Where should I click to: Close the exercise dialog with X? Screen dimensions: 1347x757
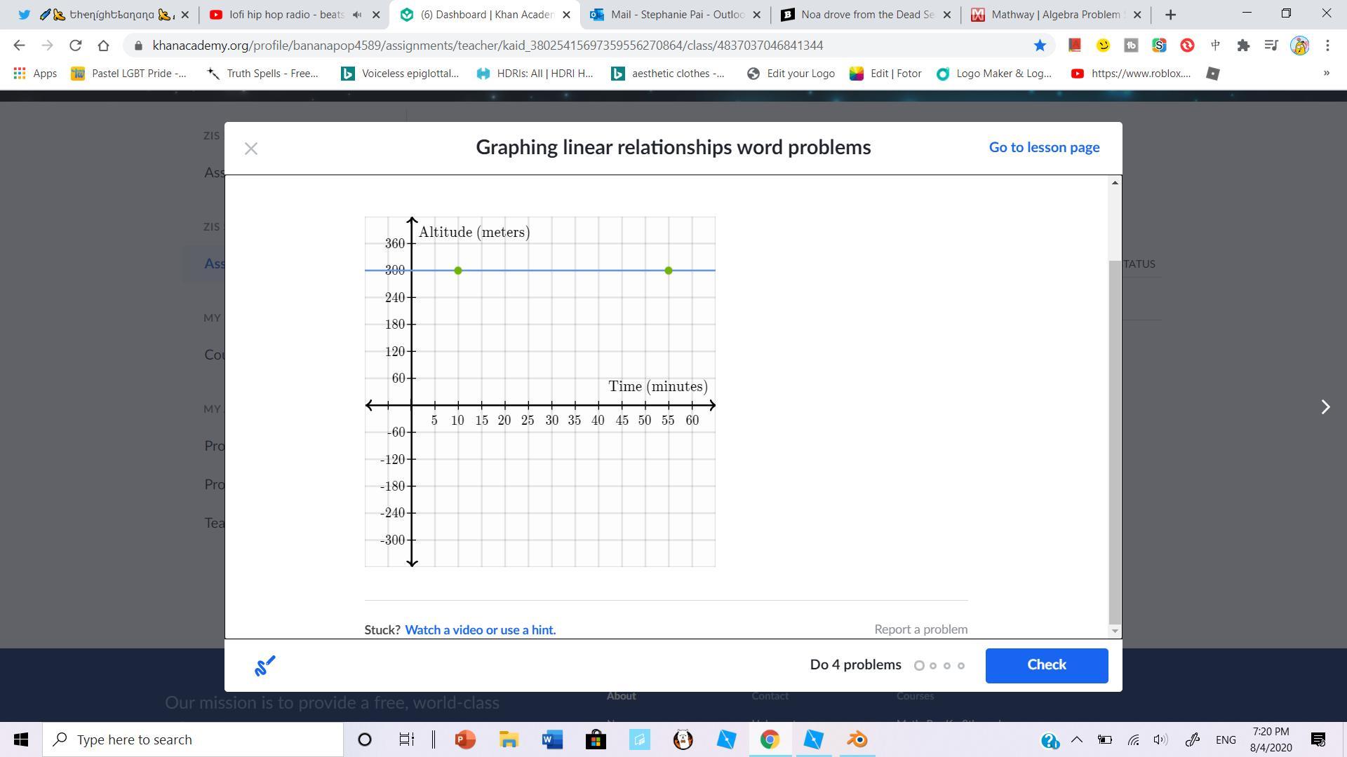pos(251,149)
